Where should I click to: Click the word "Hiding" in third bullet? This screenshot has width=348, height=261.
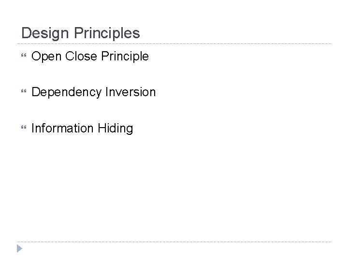115,128
